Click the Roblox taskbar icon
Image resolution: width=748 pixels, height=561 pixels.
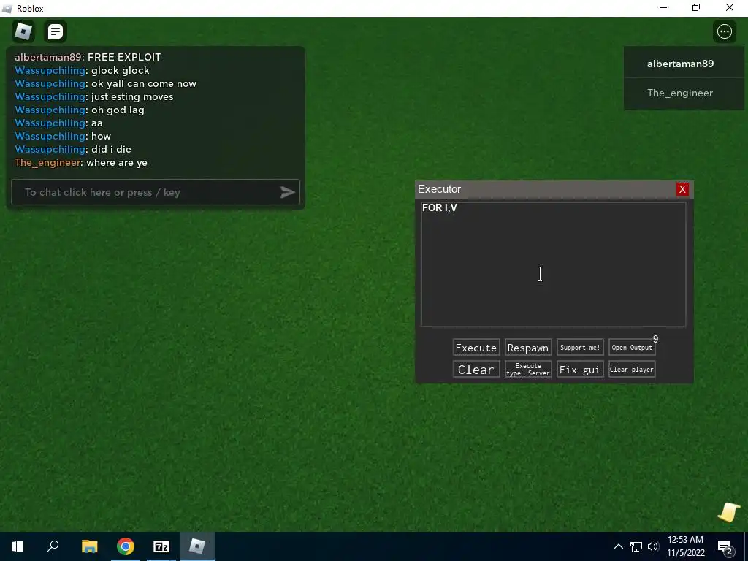[197, 546]
